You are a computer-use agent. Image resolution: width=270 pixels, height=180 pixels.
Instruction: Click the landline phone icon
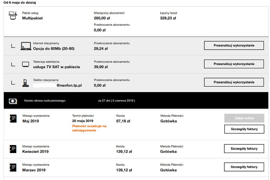click(x=26, y=83)
